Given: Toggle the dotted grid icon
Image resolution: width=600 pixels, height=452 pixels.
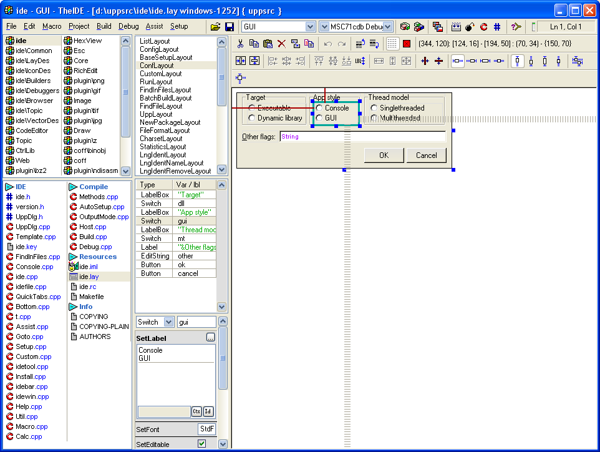Looking at the screenshot, I should pos(392,44).
